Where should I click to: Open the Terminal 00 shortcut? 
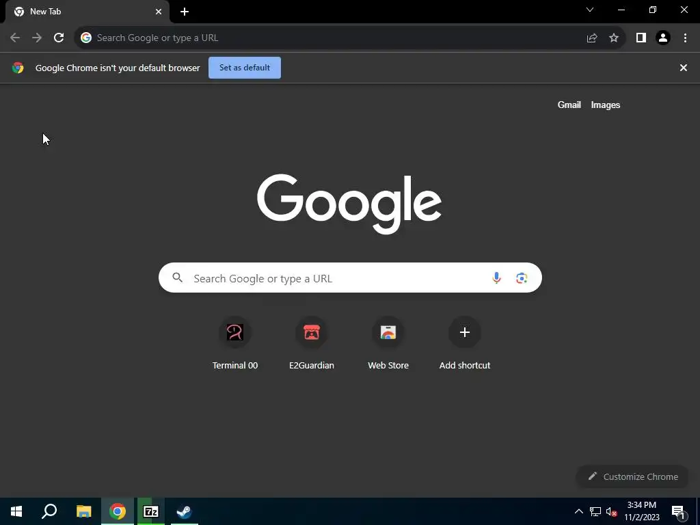(235, 345)
